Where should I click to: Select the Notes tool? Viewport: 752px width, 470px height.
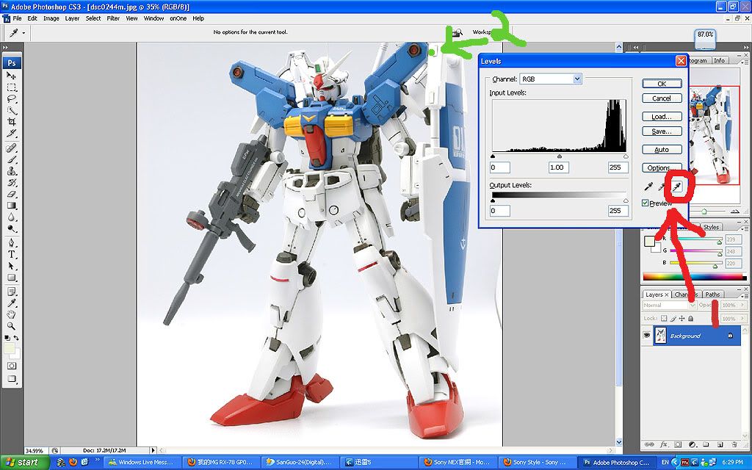tap(11, 292)
